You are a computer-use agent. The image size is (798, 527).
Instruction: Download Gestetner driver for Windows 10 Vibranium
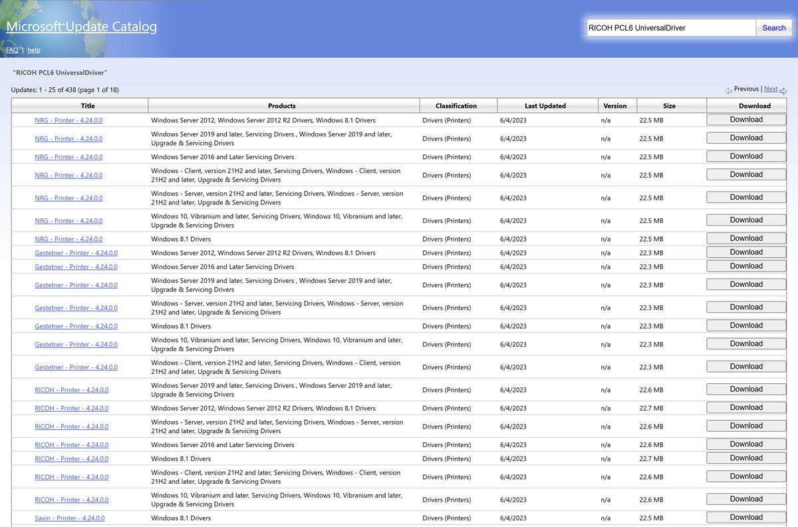click(x=746, y=343)
